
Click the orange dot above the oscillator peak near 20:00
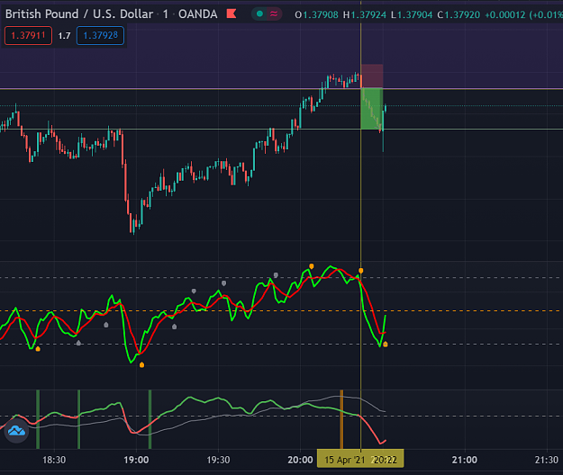click(x=312, y=266)
